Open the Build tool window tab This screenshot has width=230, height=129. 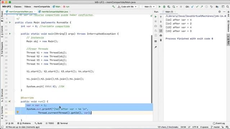pos(38,123)
